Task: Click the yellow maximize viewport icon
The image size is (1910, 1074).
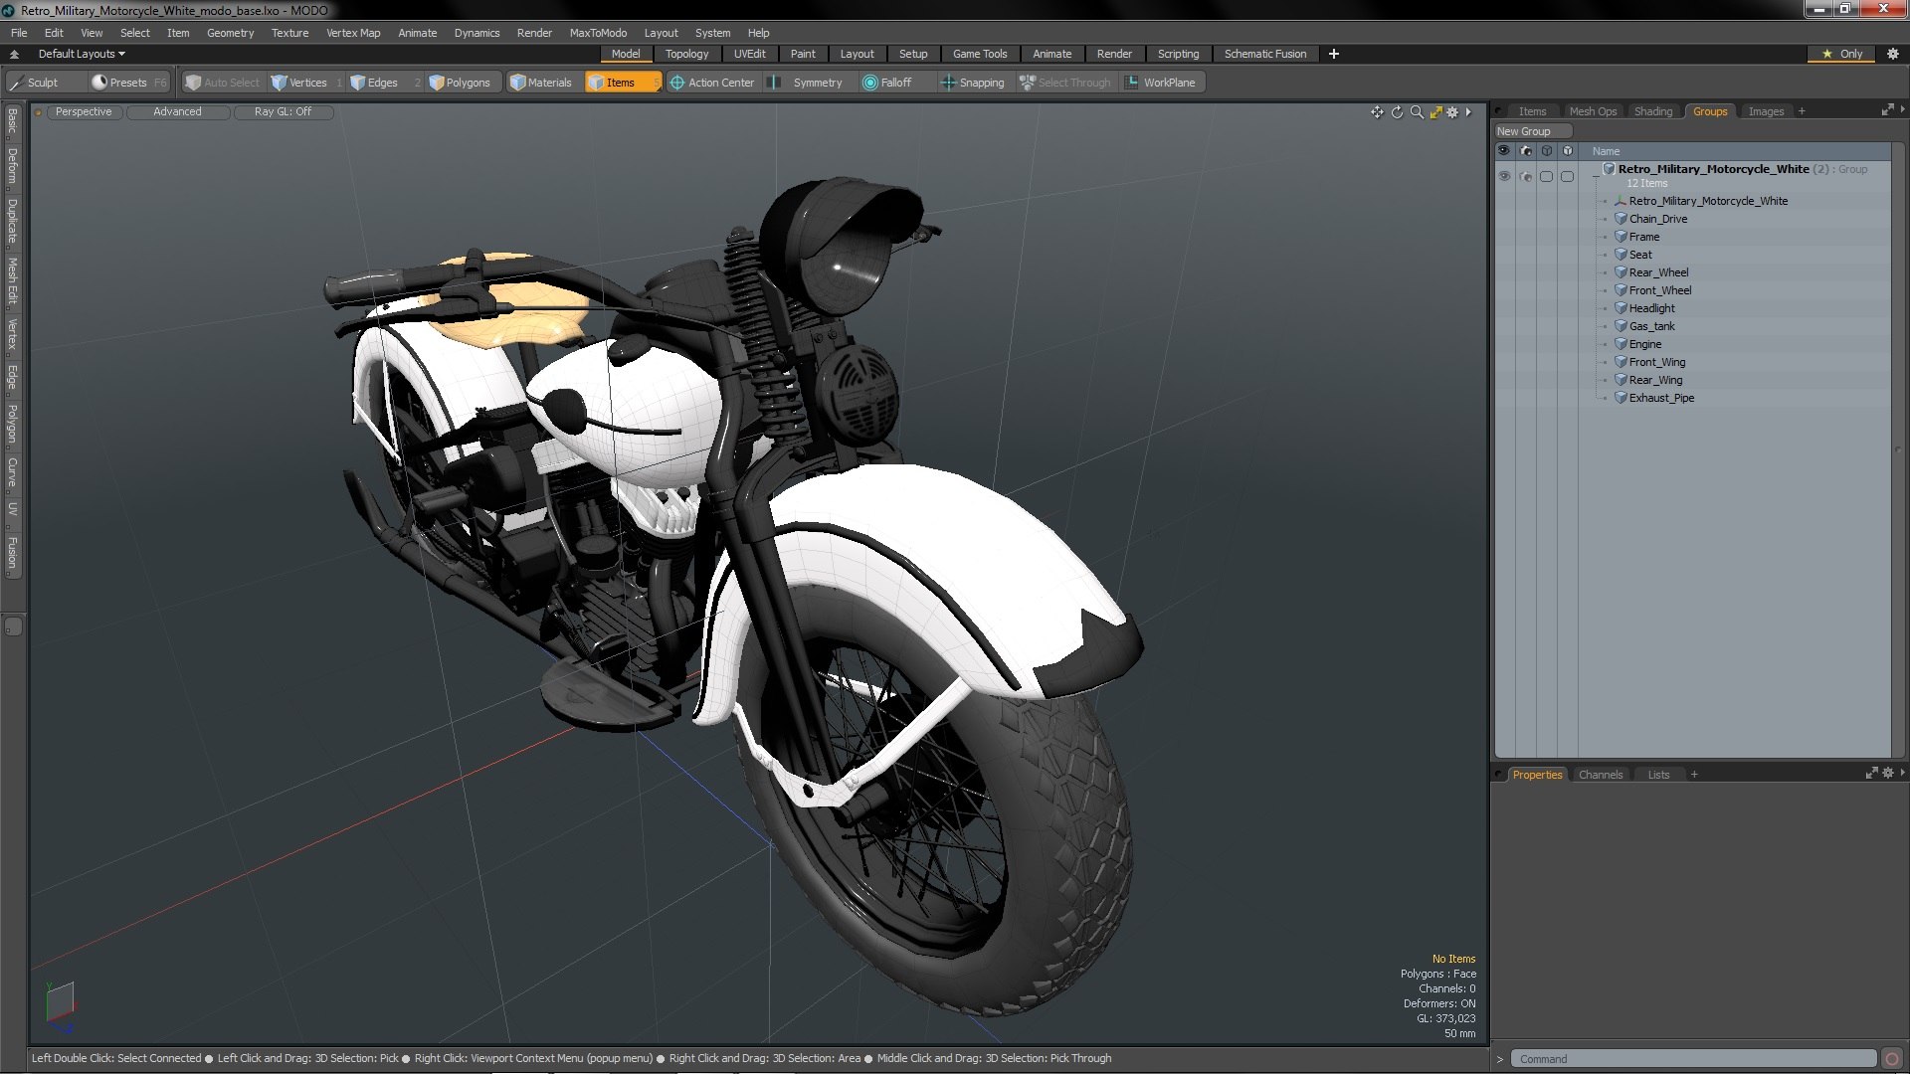Action: coord(1435,112)
